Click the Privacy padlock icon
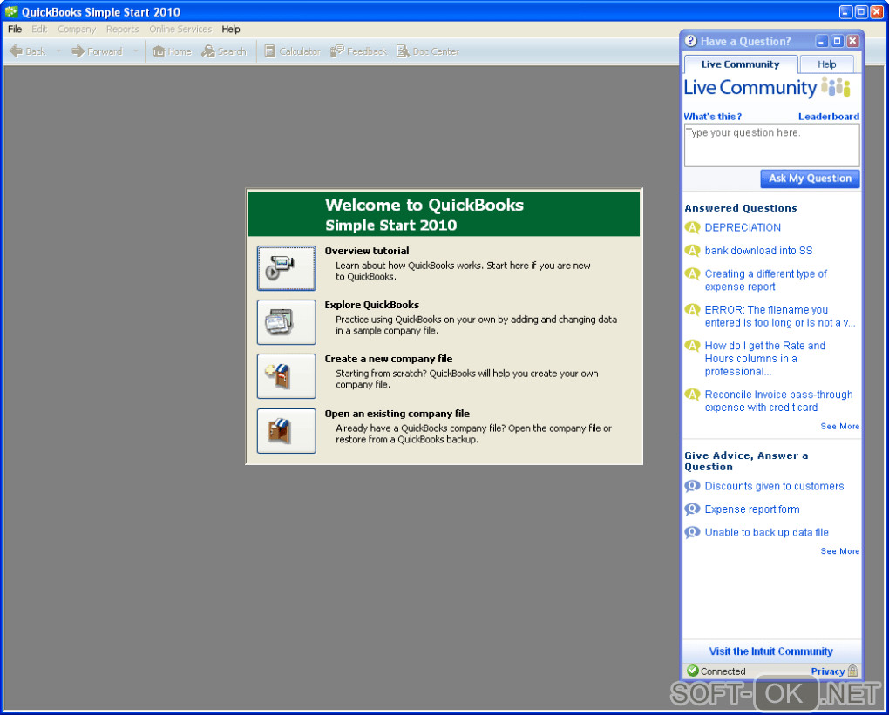Image resolution: width=889 pixels, height=715 pixels. [x=852, y=671]
